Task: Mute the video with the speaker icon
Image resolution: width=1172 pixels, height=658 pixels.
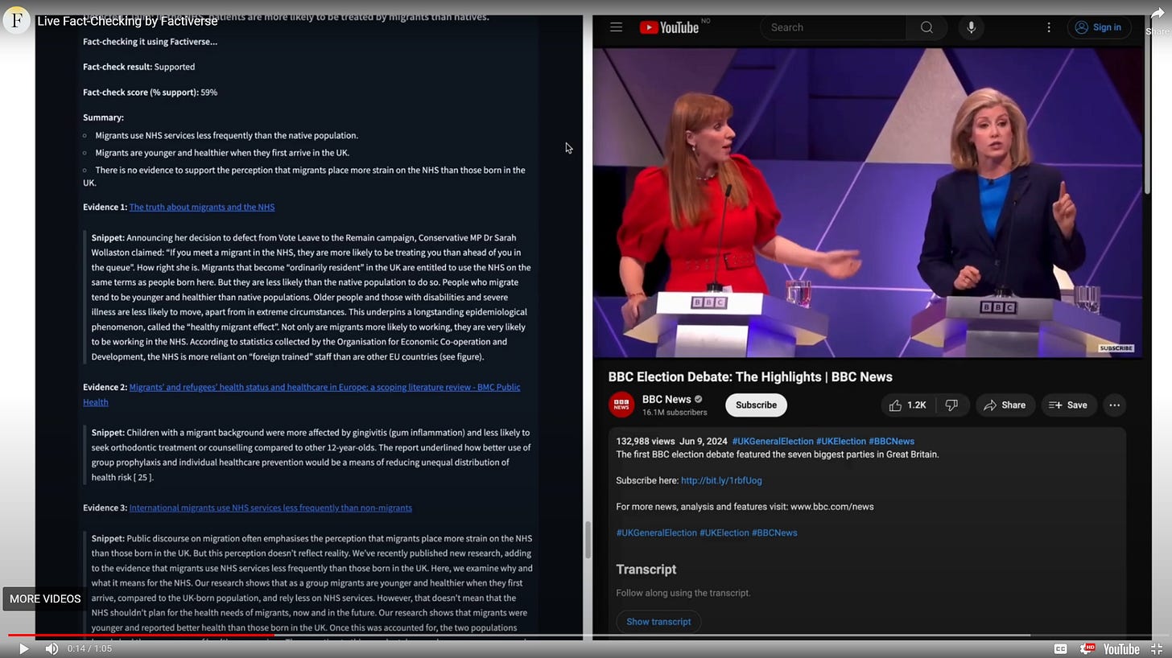Action: [x=52, y=648]
